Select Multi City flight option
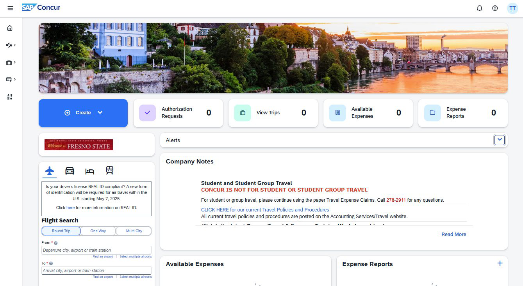Screen dimensions: 523x286 [134, 231]
